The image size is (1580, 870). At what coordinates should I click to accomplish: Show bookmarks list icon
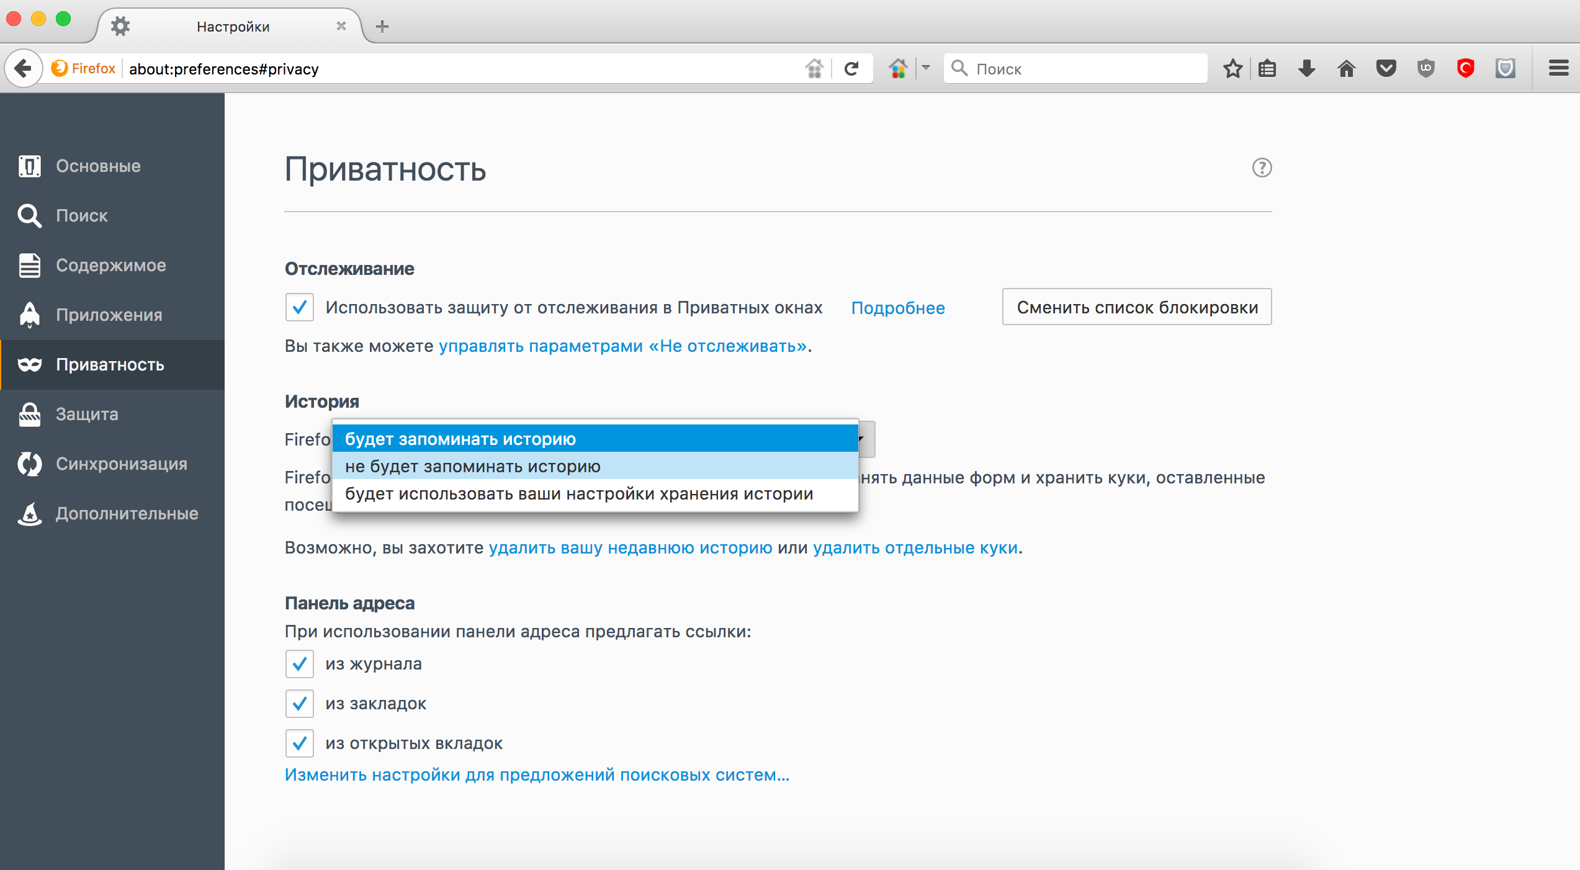point(1267,68)
